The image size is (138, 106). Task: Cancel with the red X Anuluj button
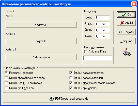coord(126,23)
